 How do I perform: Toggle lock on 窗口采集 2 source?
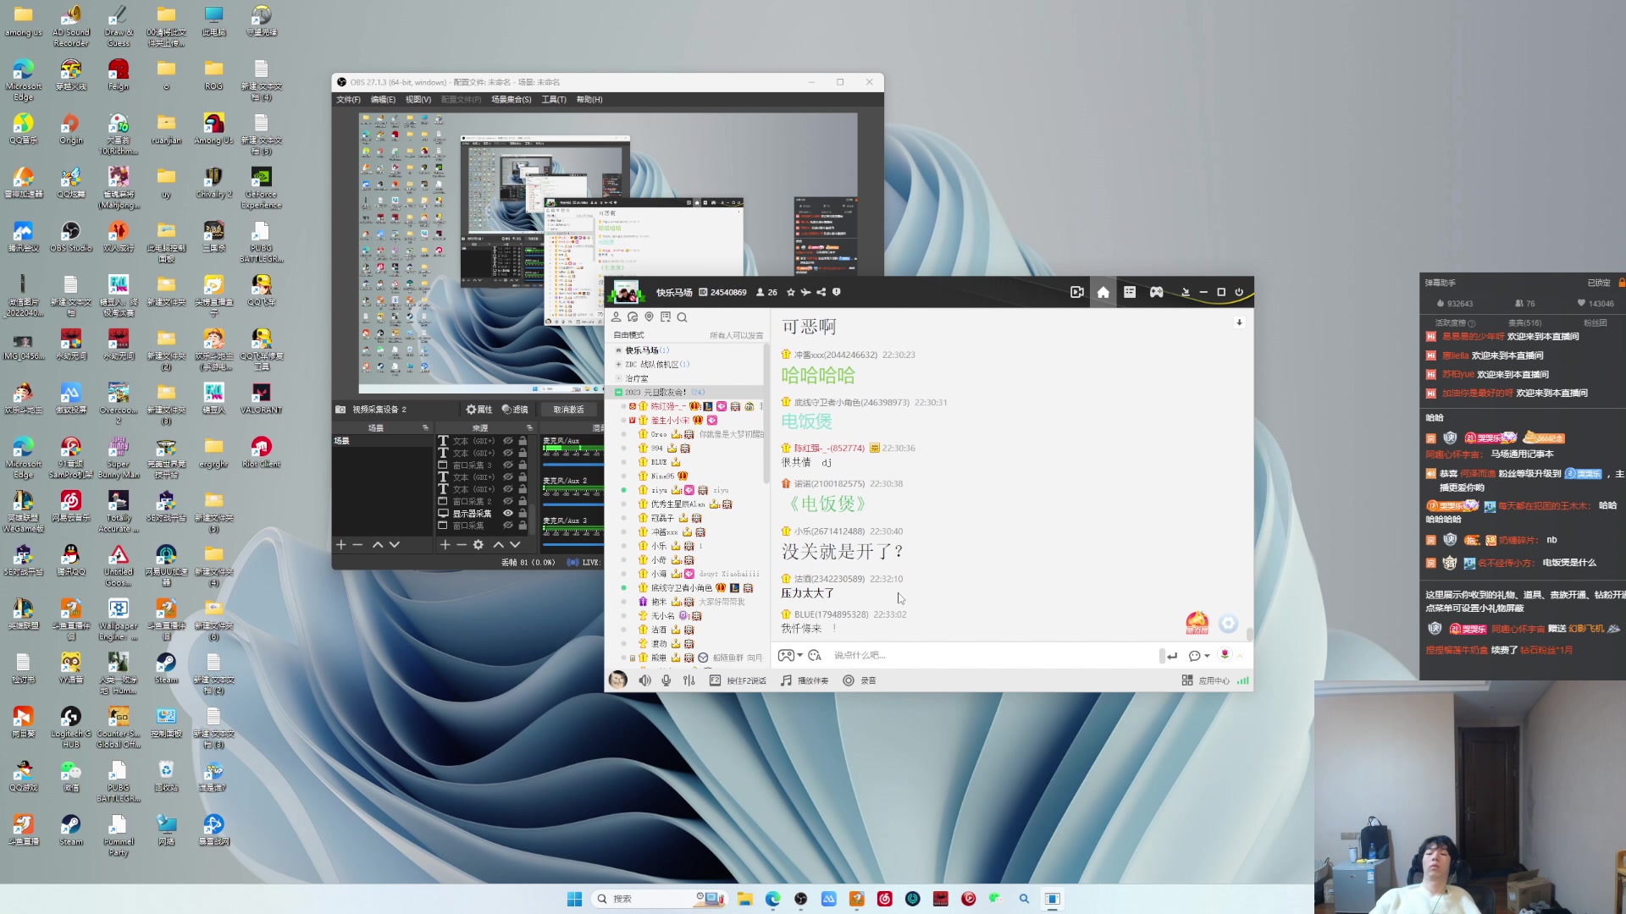click(x=523, y=501)
